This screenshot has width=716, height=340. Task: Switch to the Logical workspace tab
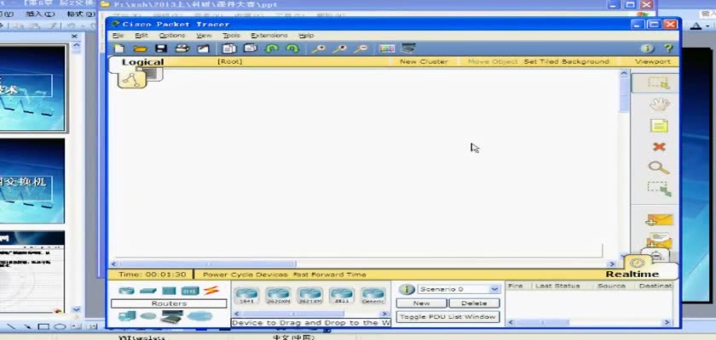142,62
